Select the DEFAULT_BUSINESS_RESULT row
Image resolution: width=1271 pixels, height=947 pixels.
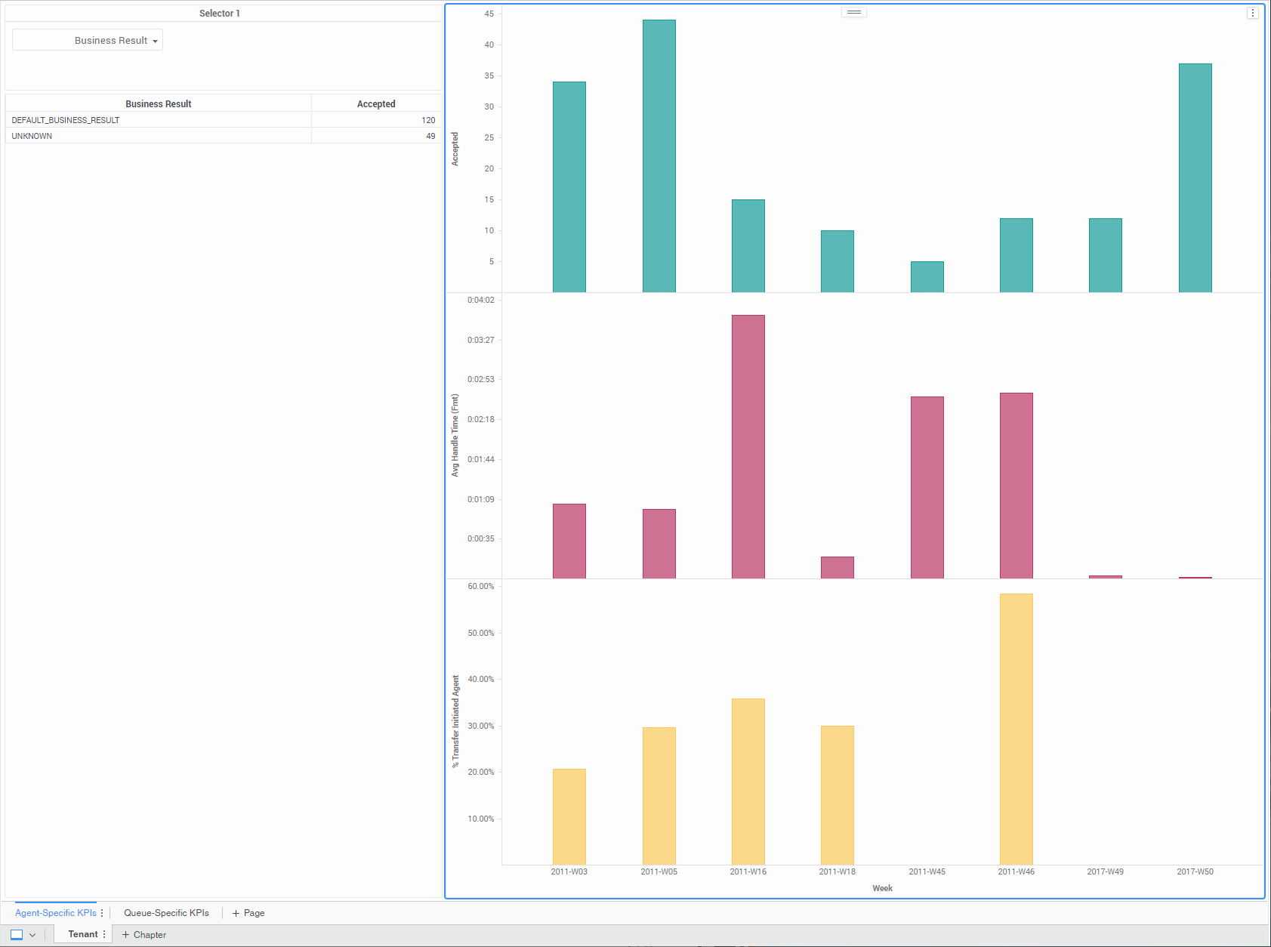[66, 120]
